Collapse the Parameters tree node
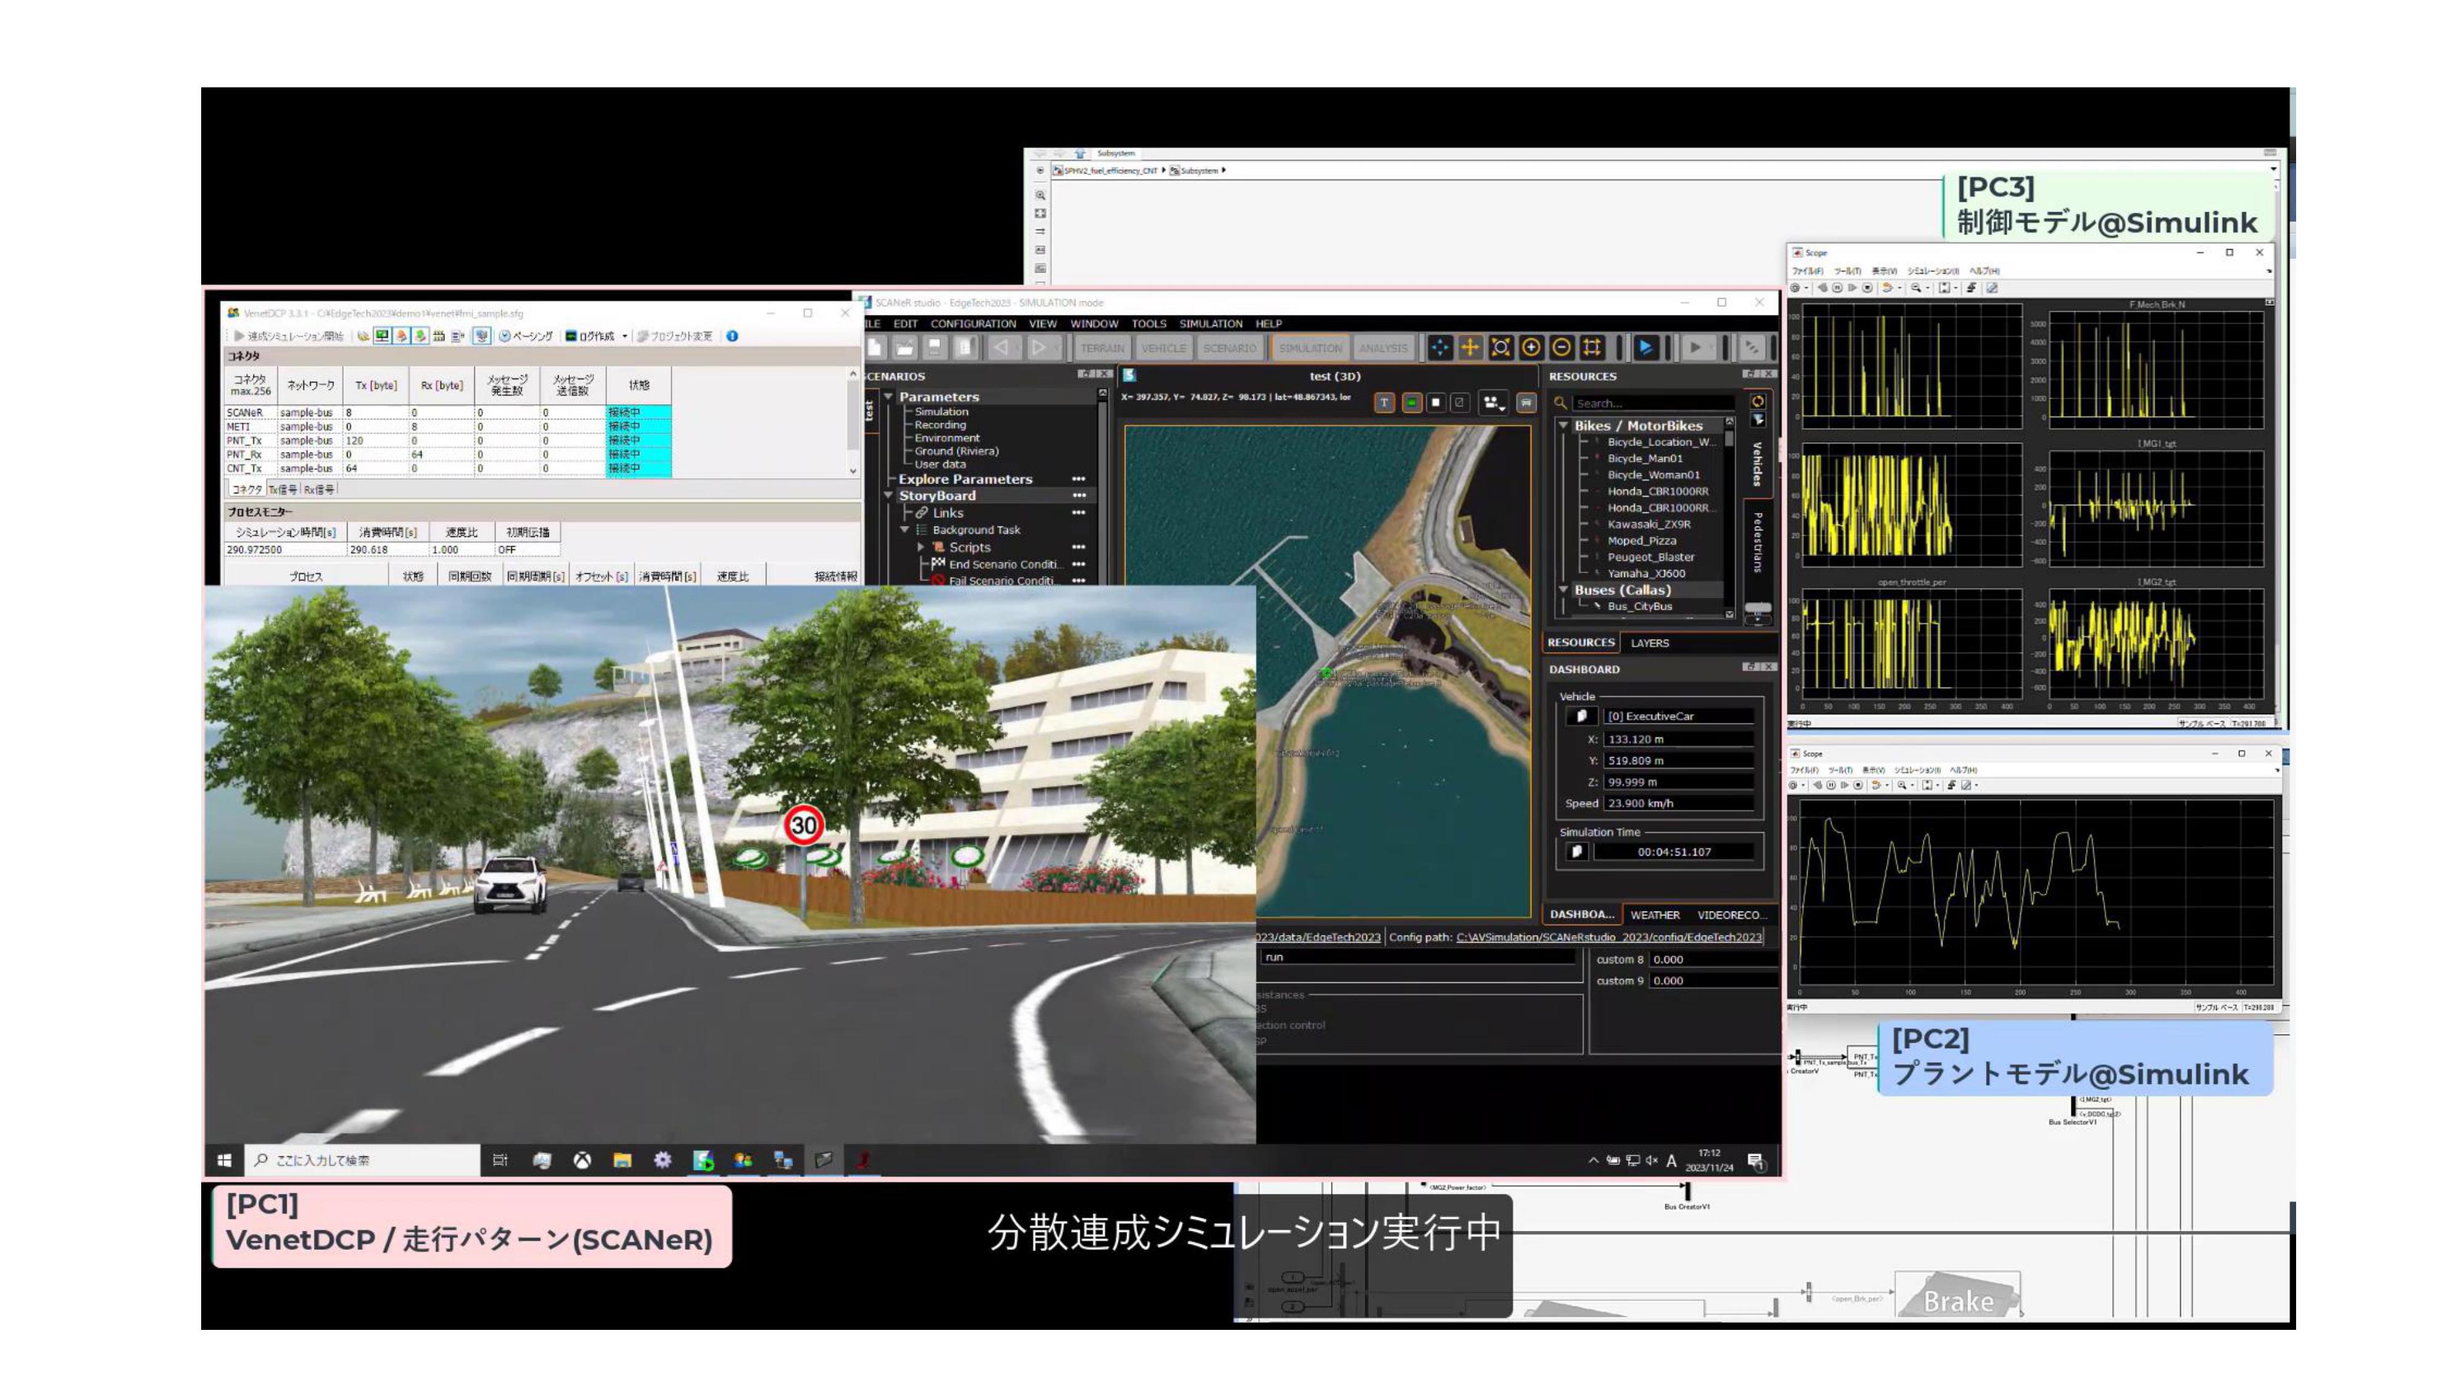 888,396
